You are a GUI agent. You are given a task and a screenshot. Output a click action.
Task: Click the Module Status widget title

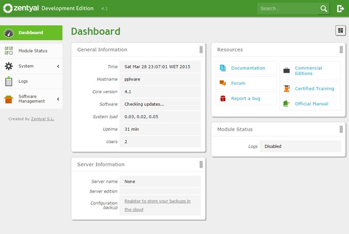235,129
